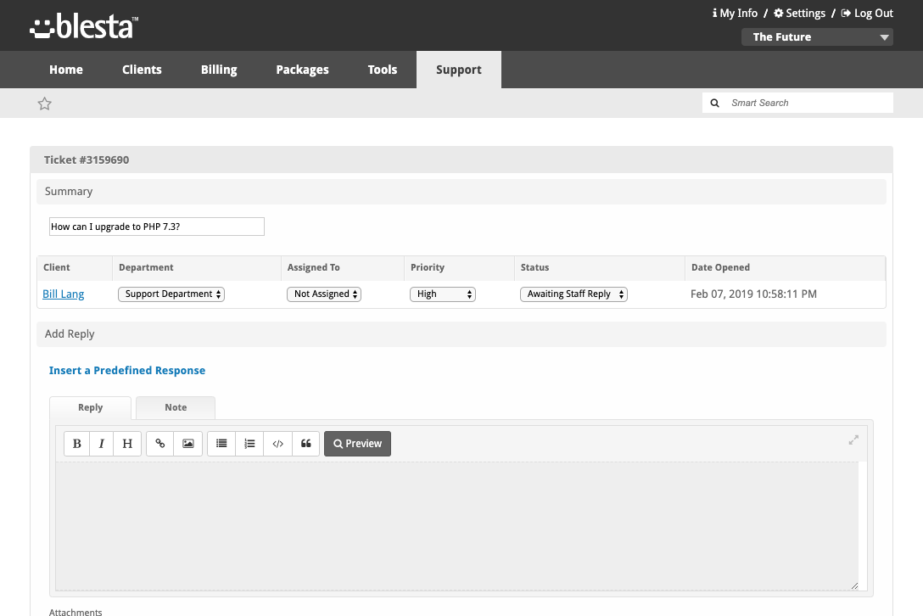Image resolution: width=923 pixels, height=616 pixels.
Task: Apply bold formatting in reply editor
Action: coord(77,444)
